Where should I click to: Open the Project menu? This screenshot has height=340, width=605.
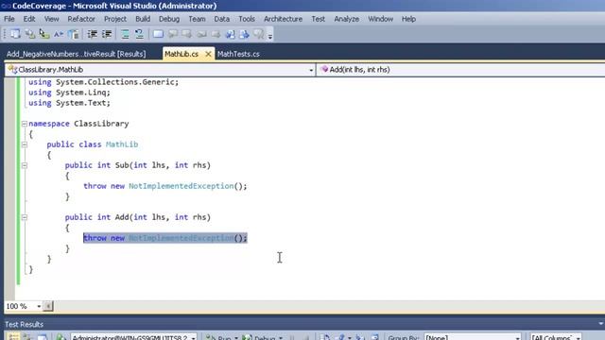coord(115,19)
